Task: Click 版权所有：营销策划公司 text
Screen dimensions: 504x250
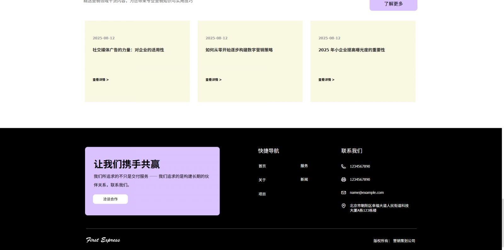Action: tap(394, 241)
